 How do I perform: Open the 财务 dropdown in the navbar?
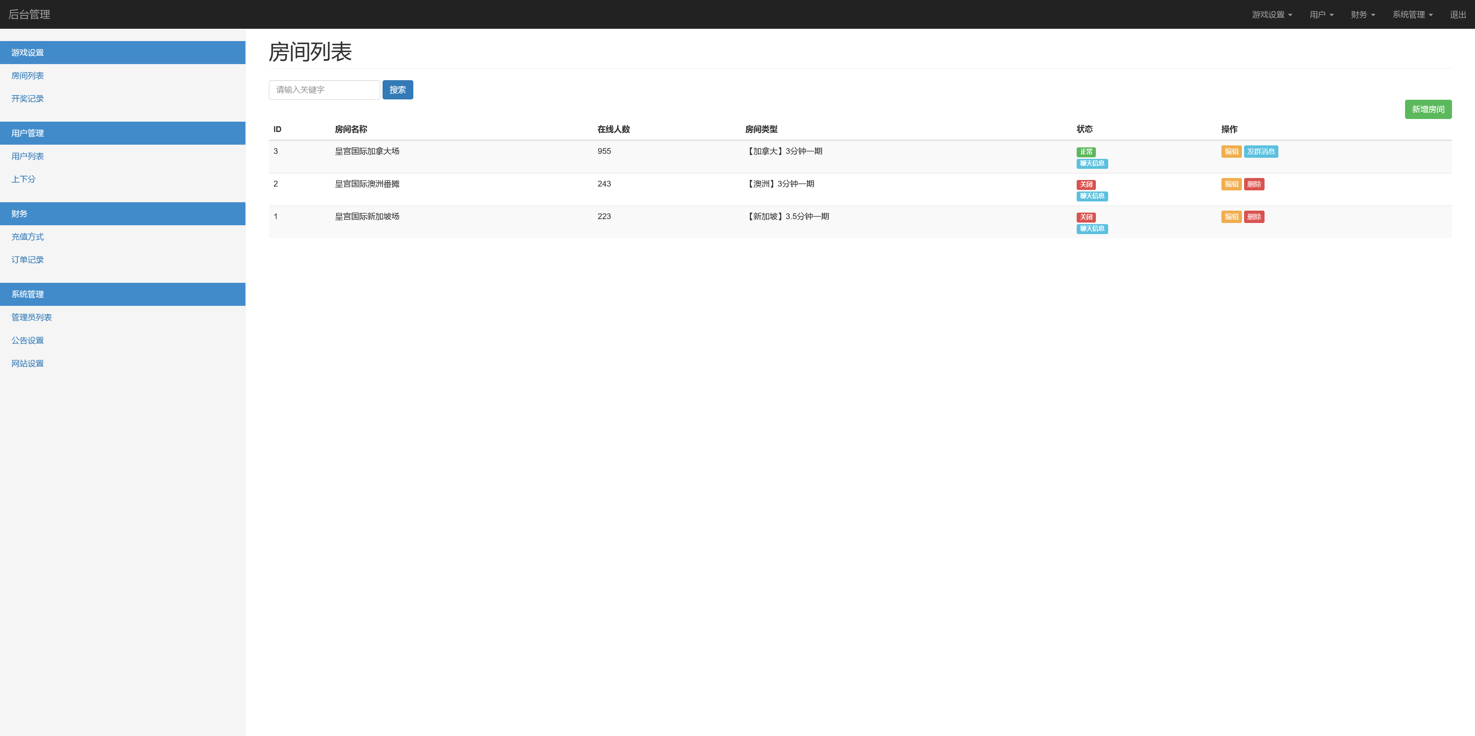tap(1362, 14)
